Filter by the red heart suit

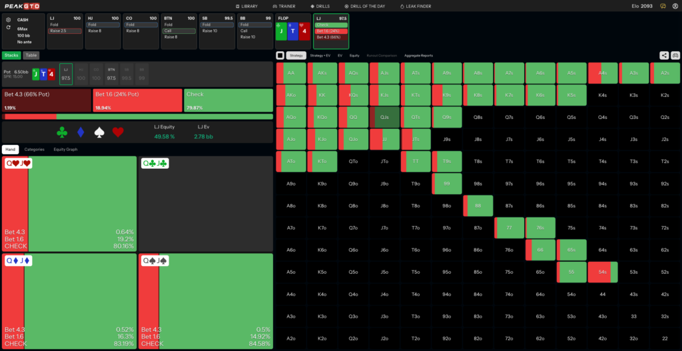coord(119,132)
